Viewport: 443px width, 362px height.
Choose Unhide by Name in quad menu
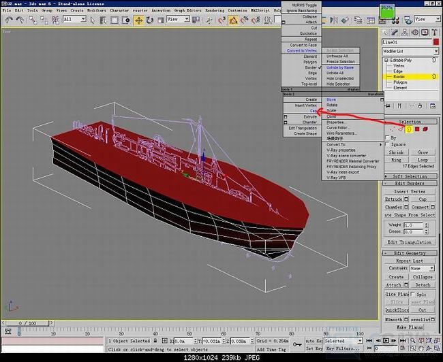(x=340, y=67)
